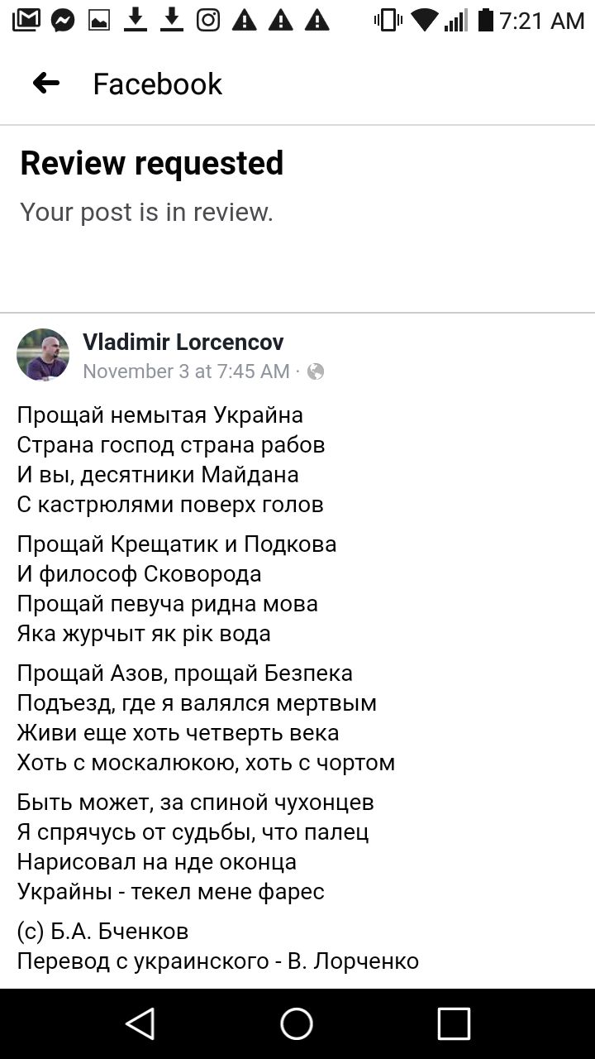Click the globe public audience icon
The height and width of the screenshot is (1059, 595).
pyautogui.click(x=315, y=371)
